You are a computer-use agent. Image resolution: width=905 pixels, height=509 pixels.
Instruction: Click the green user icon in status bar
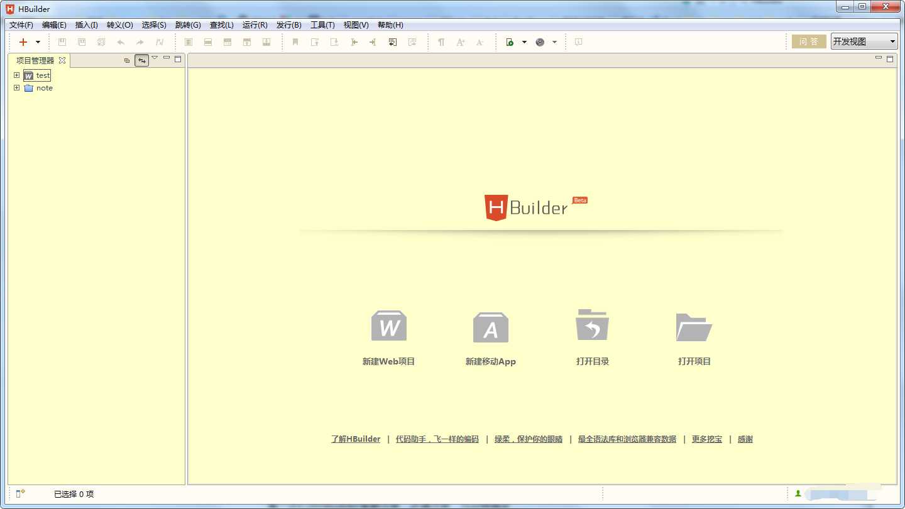pos(798,494)
